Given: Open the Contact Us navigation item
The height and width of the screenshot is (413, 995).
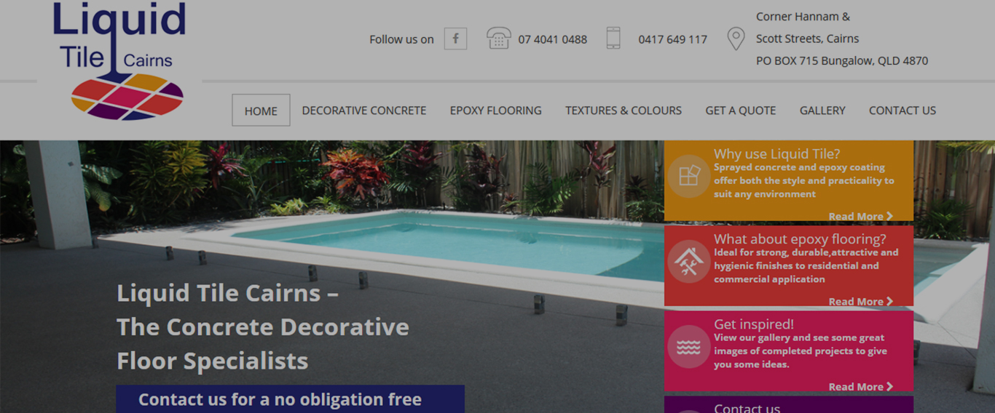Looking at the screenshot, I should pos(902,111).
